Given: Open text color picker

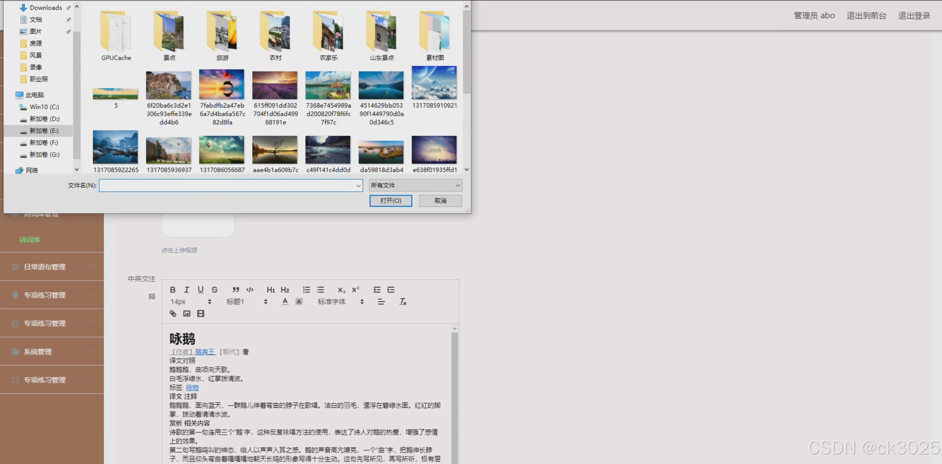Looking at the screenshot, I should pyautogui.click(x=285, y=301).
